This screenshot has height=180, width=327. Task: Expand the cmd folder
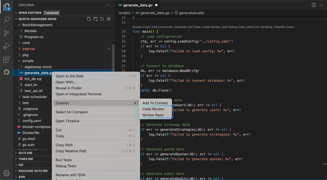coord(26,43)
